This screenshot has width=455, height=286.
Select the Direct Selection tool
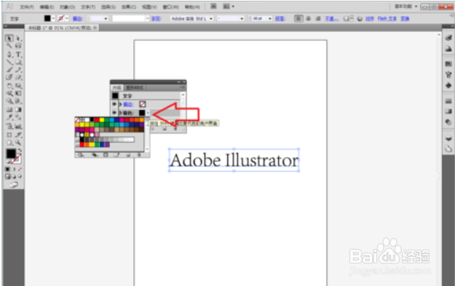tap(19, 39)
